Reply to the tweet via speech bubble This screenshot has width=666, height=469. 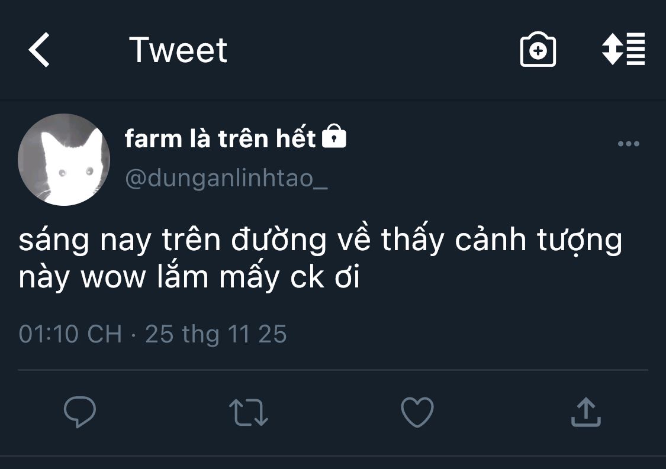[x=80, y=412]
